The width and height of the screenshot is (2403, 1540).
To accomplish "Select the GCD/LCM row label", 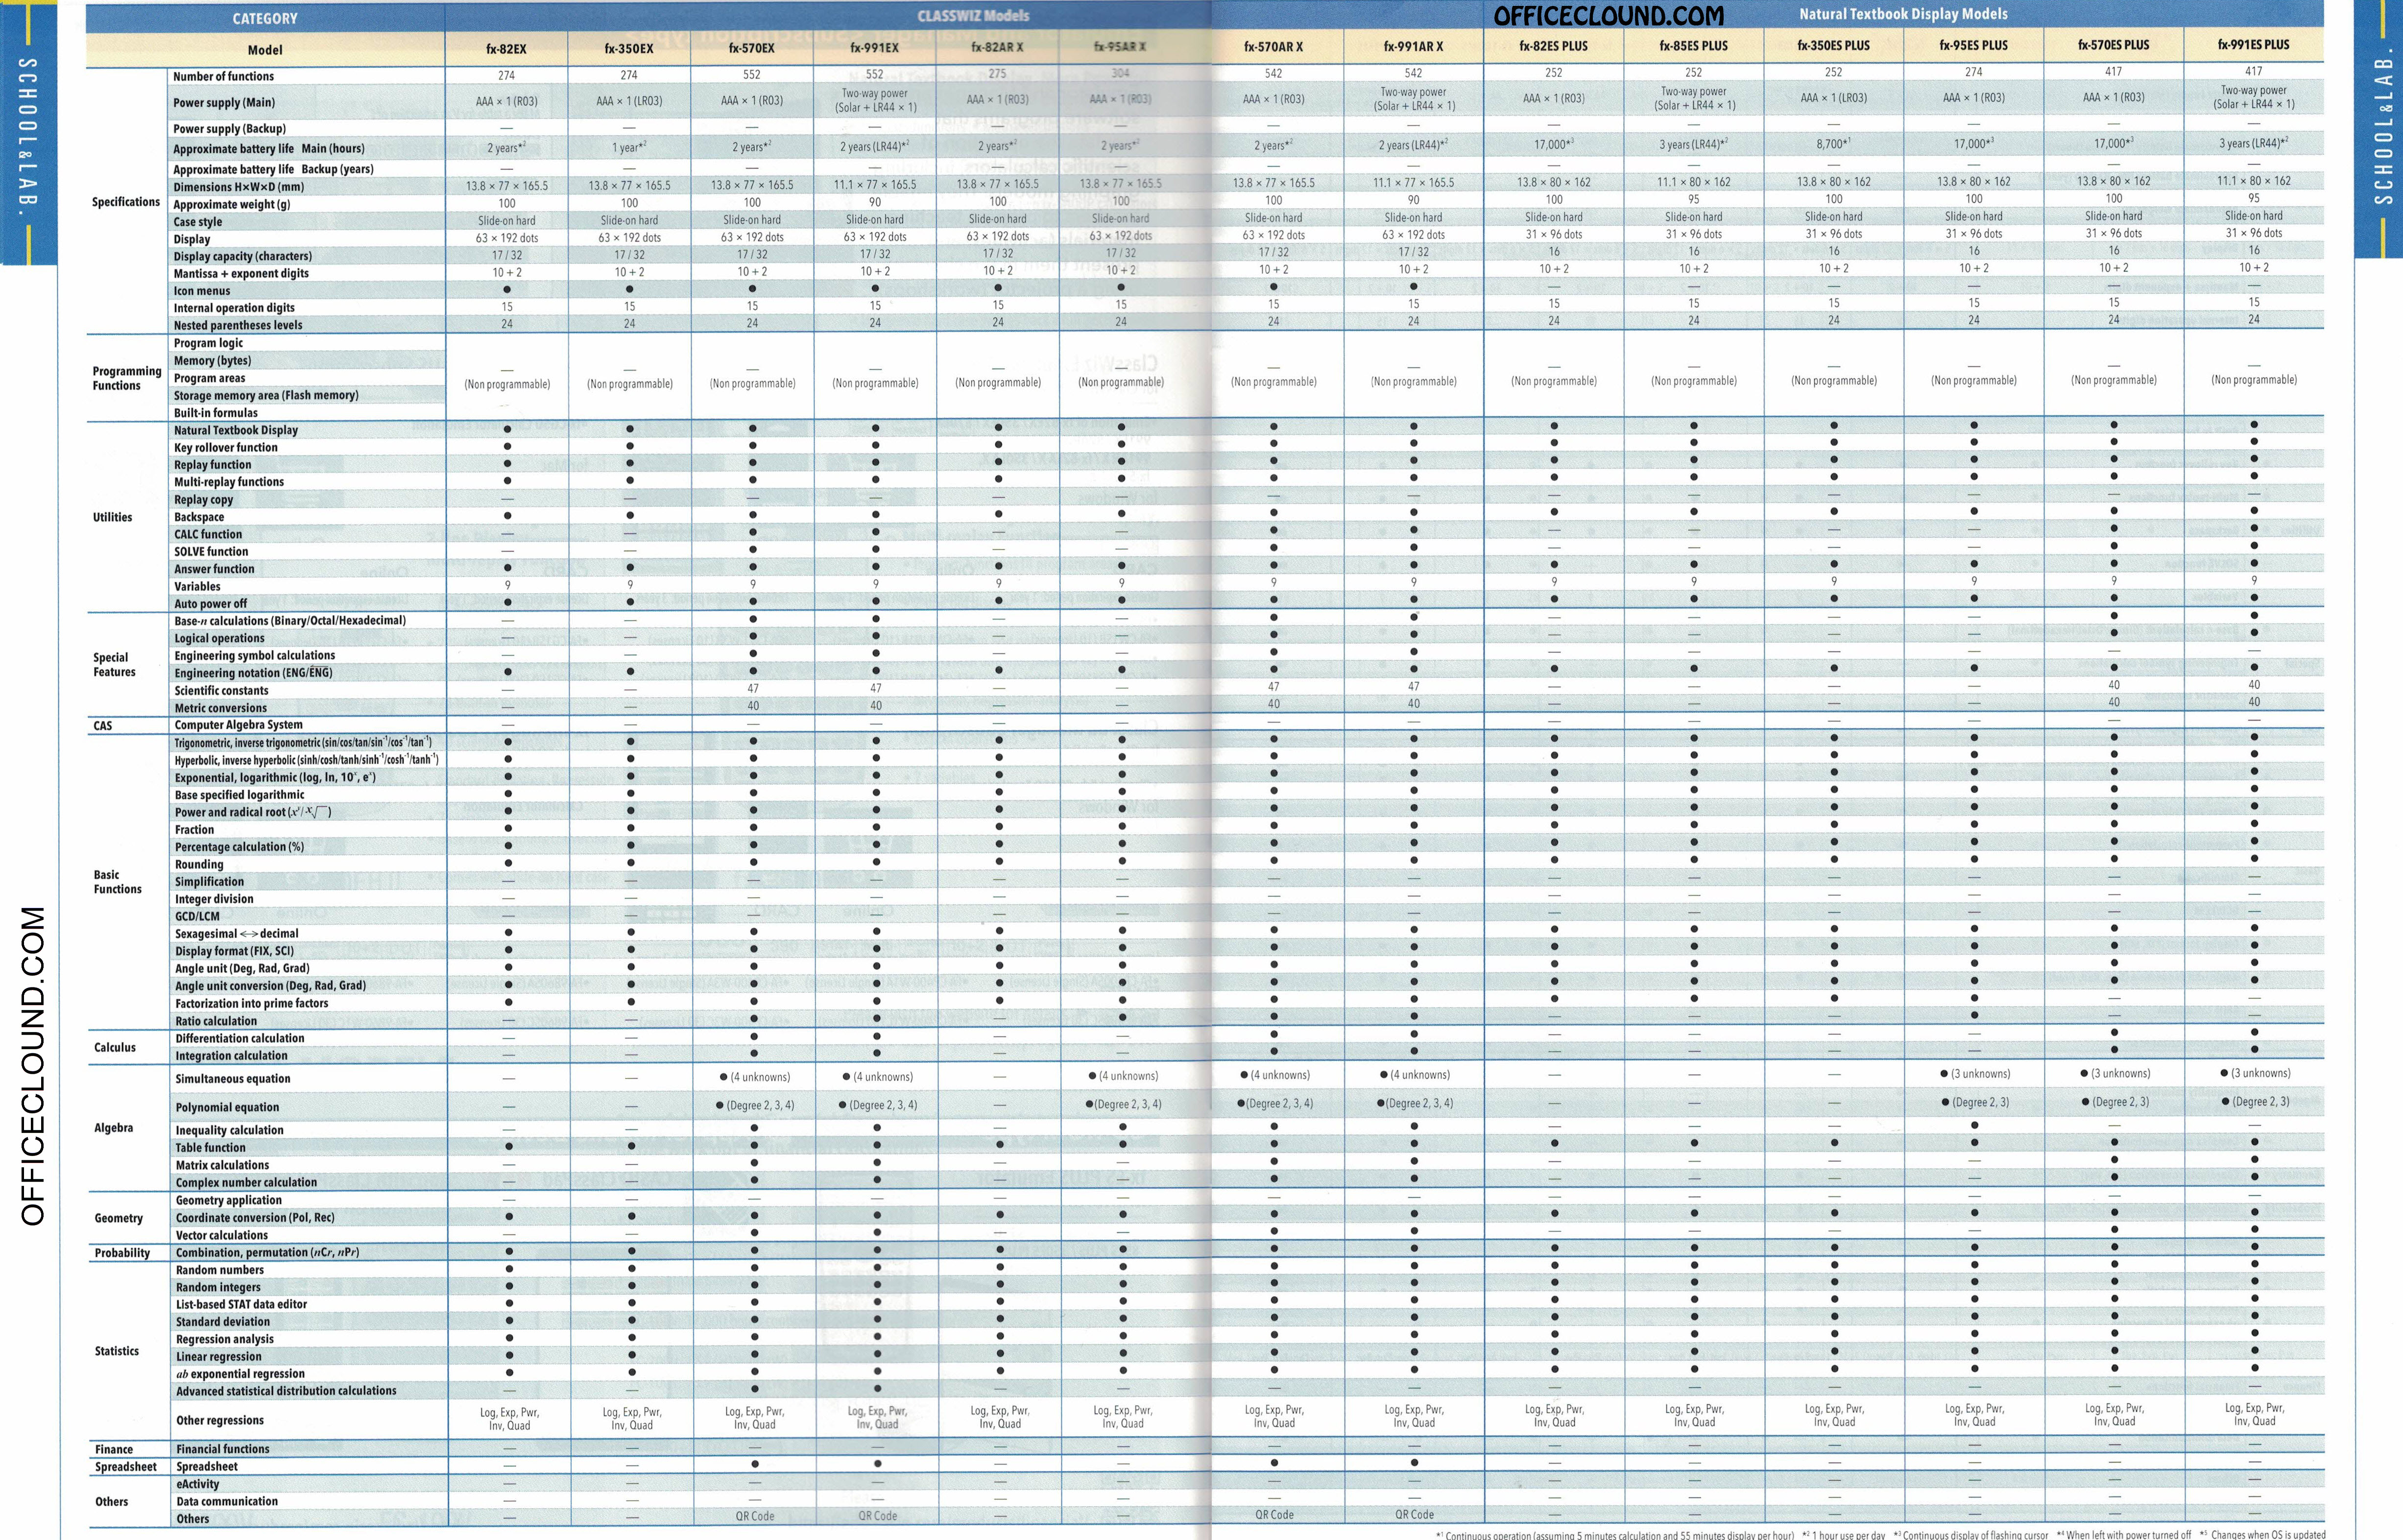I will tap(197, 916).
